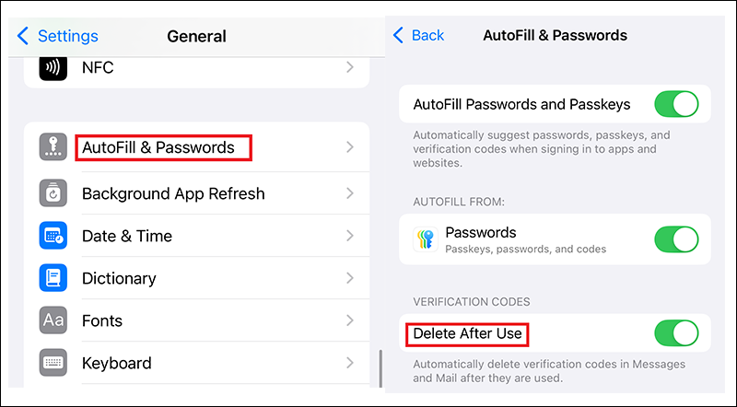Tap the Fonts Aa icon
Image resolution: width=737 pixels, height=407 pixels.
coord(53,320)
